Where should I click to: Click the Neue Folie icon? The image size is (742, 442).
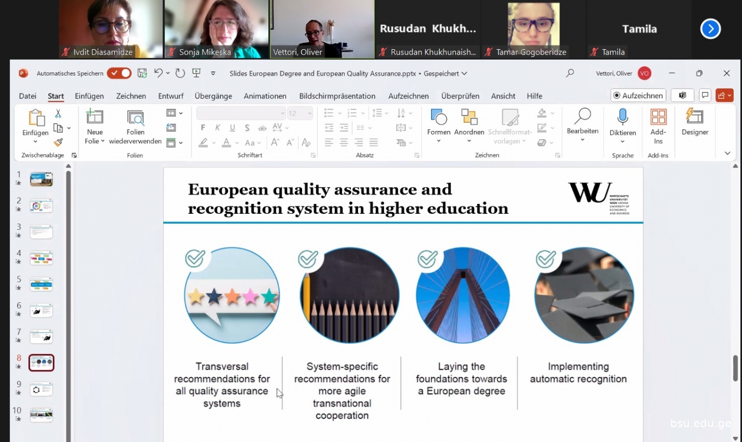coord(95,117)
